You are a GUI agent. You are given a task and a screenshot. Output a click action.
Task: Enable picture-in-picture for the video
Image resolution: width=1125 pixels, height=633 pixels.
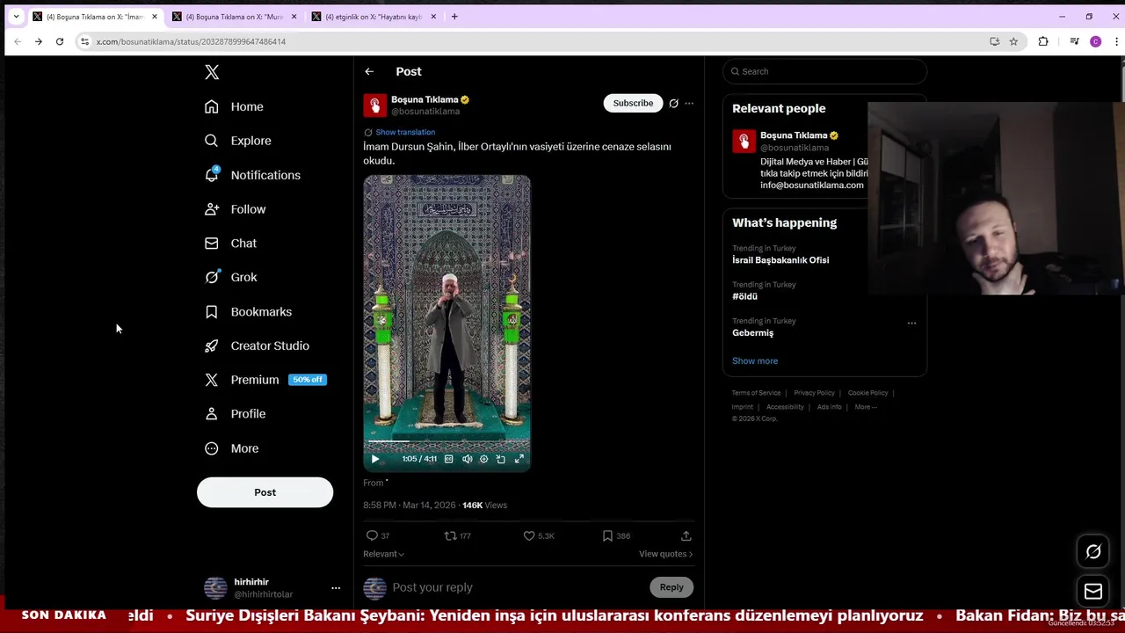501,459
